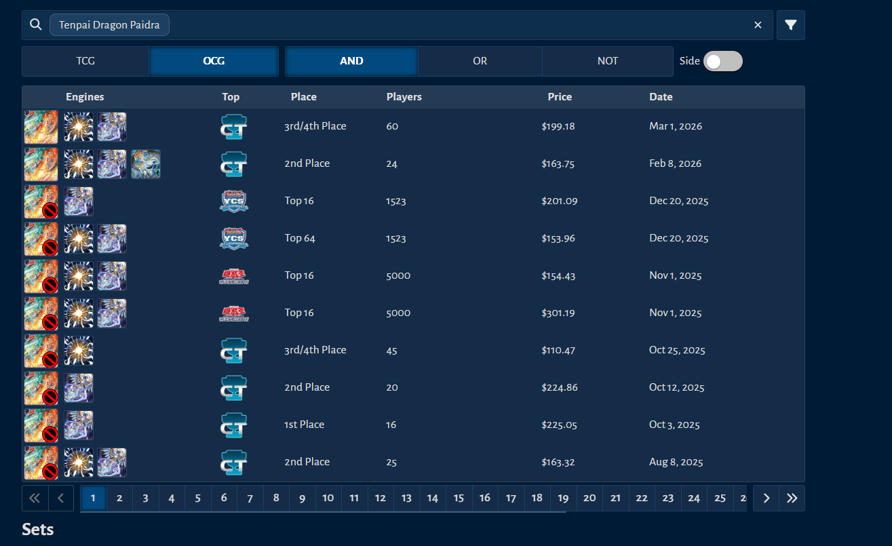Click the banned Tenpai engine icon in the $301.19 row
Image resolution: width=892 pixels, height=546 pixels.
[41, 313]
